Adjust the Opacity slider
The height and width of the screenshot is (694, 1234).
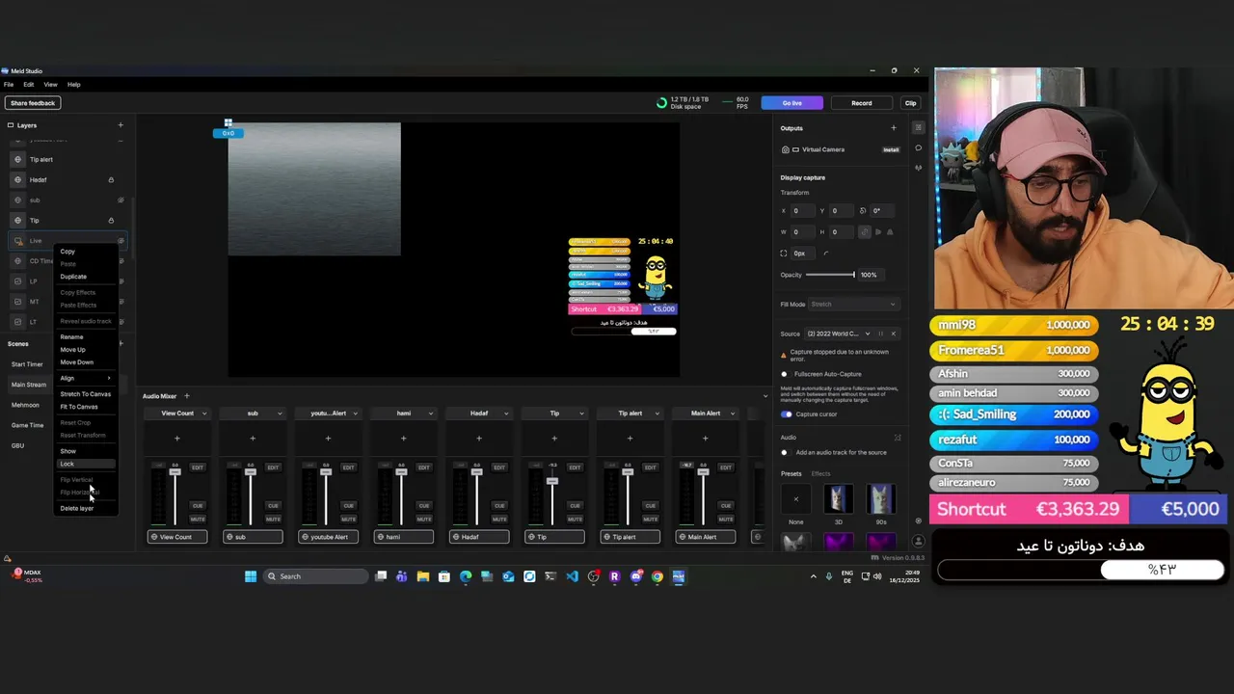(830, 275)
